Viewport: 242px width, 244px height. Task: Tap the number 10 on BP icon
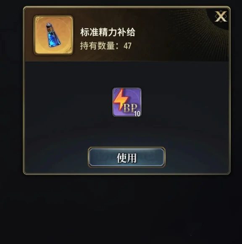[x=137, y=114]
